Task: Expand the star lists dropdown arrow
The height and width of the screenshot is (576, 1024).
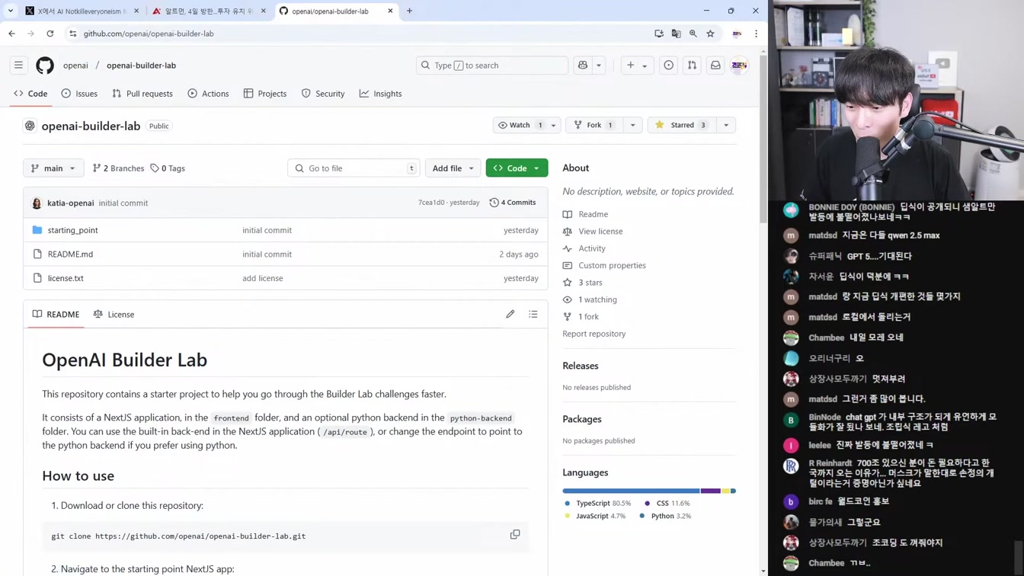Action: [726, 125]
